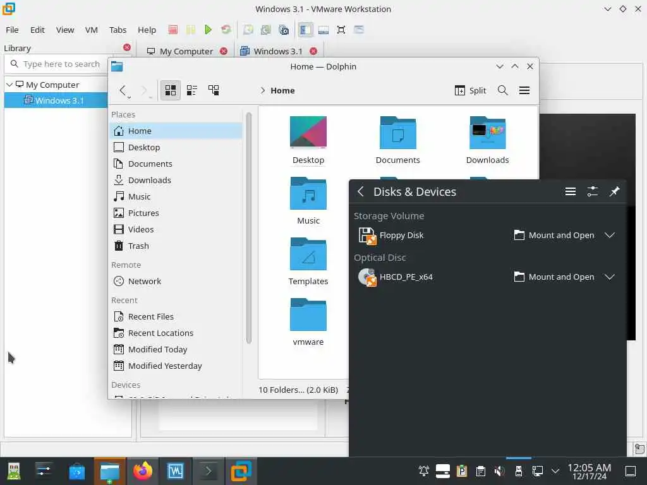Select Music in Dolphin Places
This screenshot has width=647, height=485.
coord(177,196)
